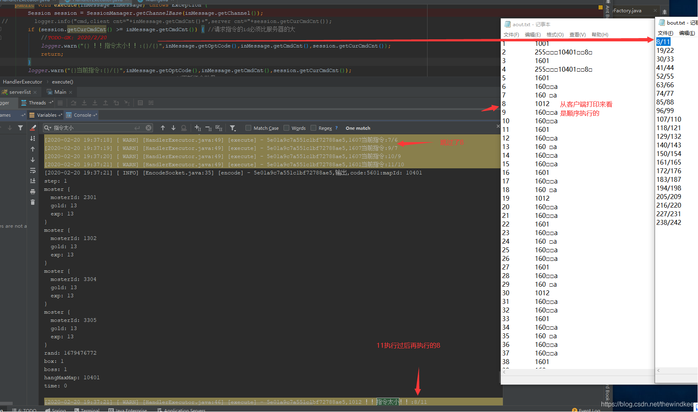Close the serverlist tab
Viewport: 698px width, 412px height.
pos(35,92)
